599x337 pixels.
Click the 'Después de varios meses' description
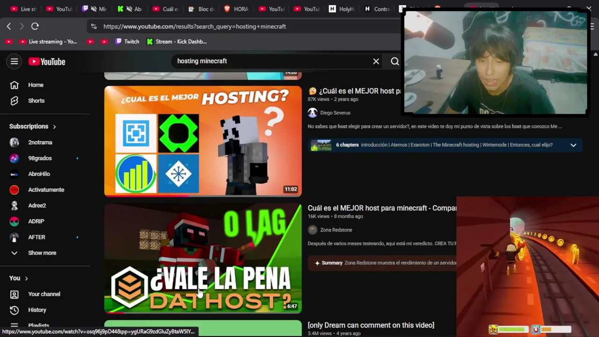(x=382, y=243)
